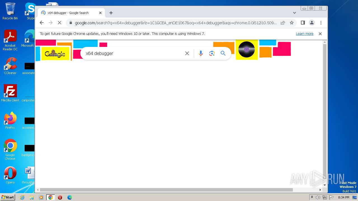Open Internet Explorer from taskbar

pos(22,197)
